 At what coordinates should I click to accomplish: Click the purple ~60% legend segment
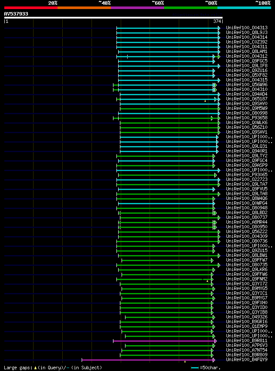click(137, 8)
